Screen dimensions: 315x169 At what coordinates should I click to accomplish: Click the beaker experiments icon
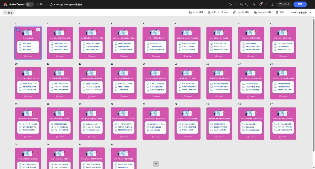point(272,4)
